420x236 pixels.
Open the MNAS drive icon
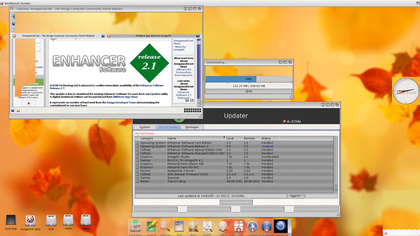point(85,221)
